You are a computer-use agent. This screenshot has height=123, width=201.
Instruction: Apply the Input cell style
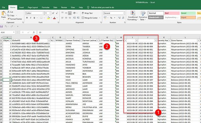pos(188,17)
